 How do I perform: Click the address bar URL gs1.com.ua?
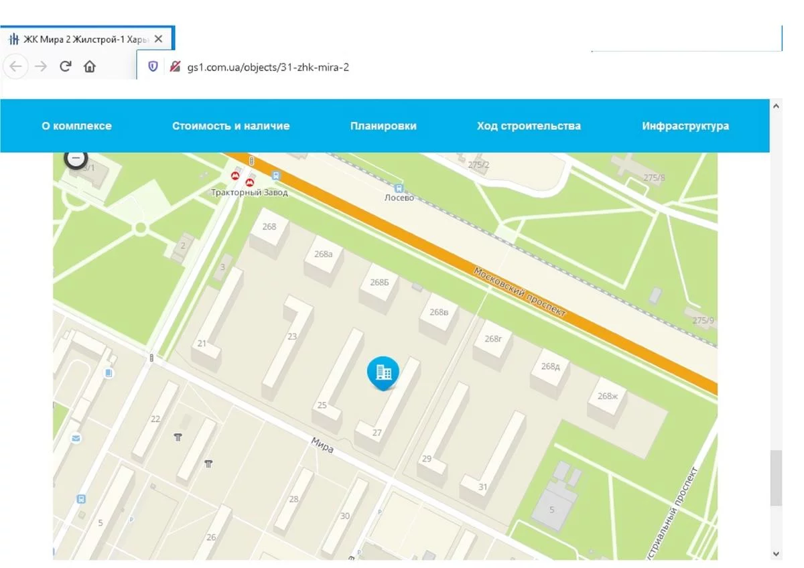coord(269,67)
